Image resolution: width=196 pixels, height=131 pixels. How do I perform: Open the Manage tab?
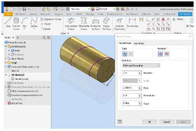coord(90,14)
